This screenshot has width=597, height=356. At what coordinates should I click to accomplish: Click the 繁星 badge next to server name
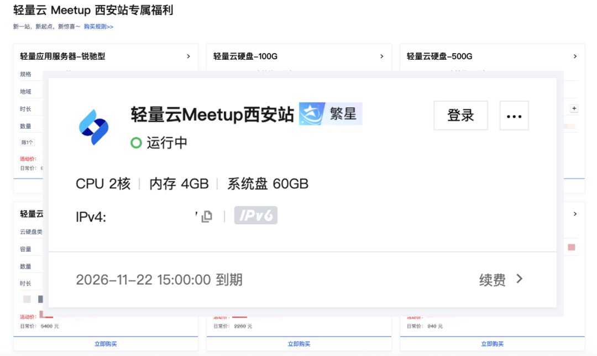click(331, 113)
